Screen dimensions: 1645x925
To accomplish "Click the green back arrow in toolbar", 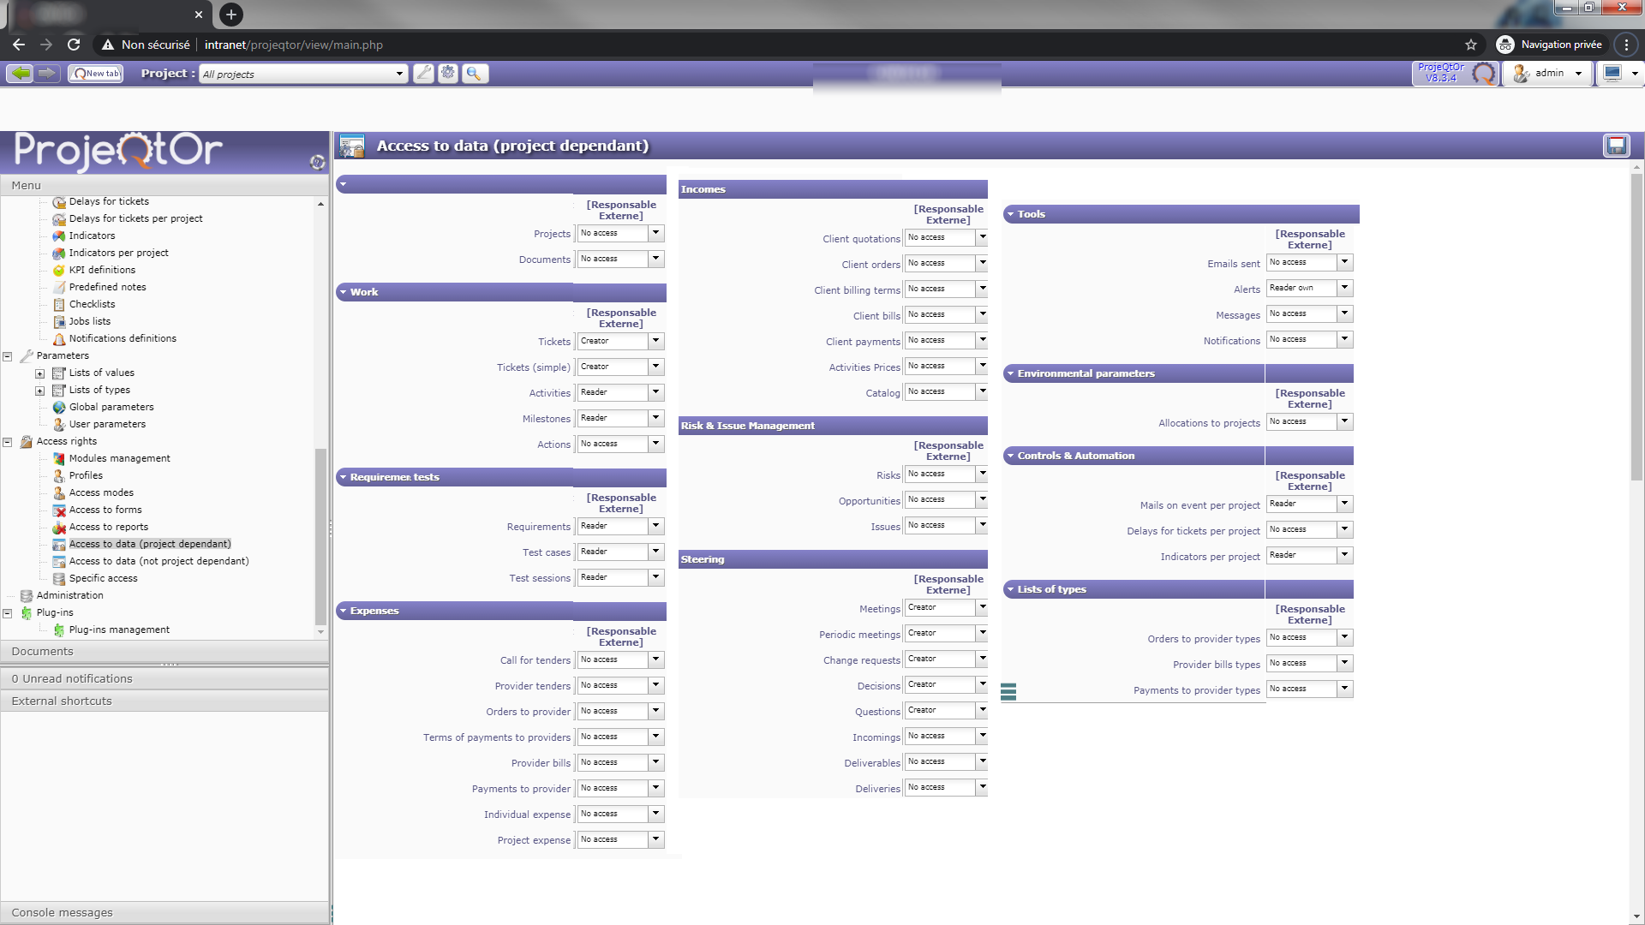I will 21,74.
